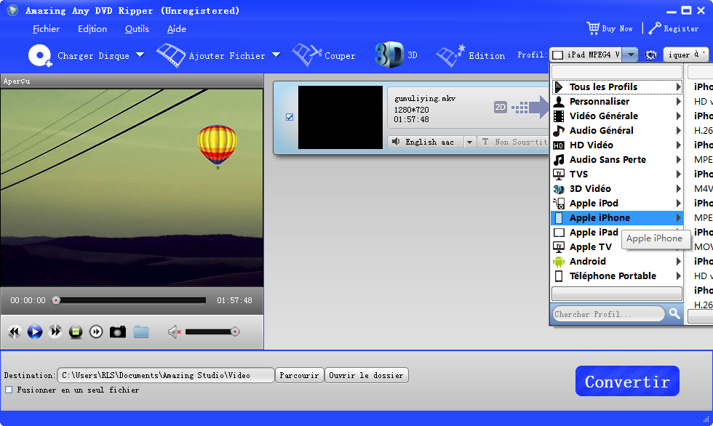Open the Non Sous-titre subtitle dropdown
This screenshot has height=426, width=713.
coord(514,142)
